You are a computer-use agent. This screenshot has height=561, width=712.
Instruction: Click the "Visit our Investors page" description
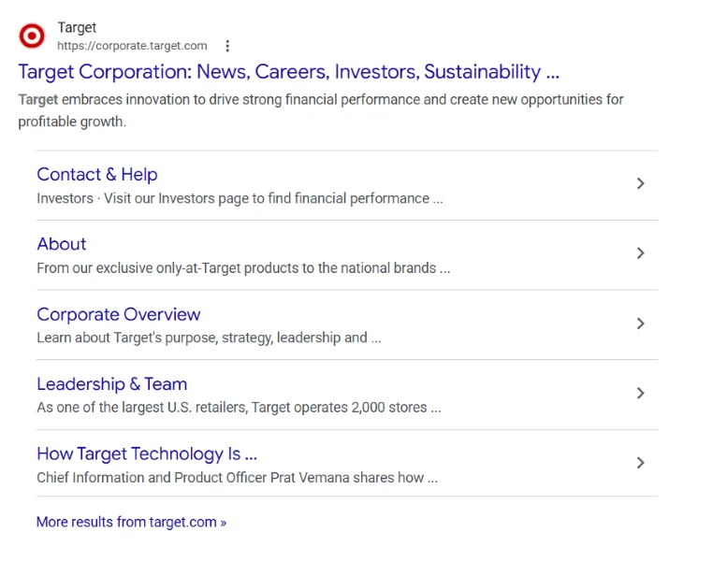point(240,198)
